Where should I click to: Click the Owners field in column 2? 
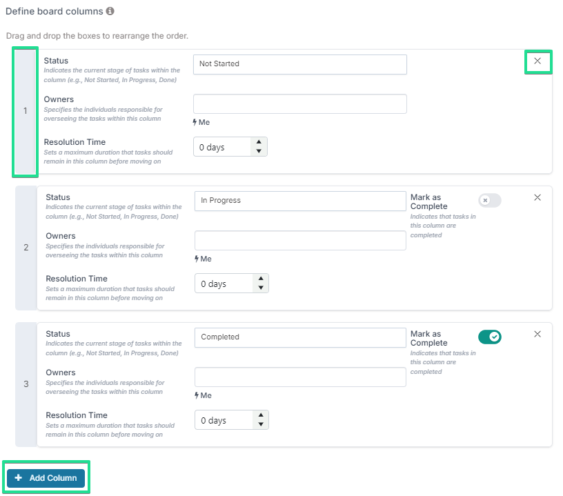click(300, 241)
